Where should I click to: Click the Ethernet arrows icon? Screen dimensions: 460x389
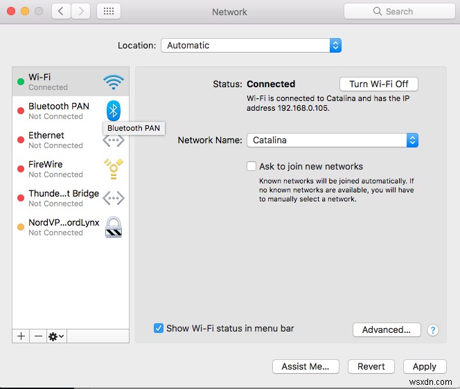pos(114,141)
